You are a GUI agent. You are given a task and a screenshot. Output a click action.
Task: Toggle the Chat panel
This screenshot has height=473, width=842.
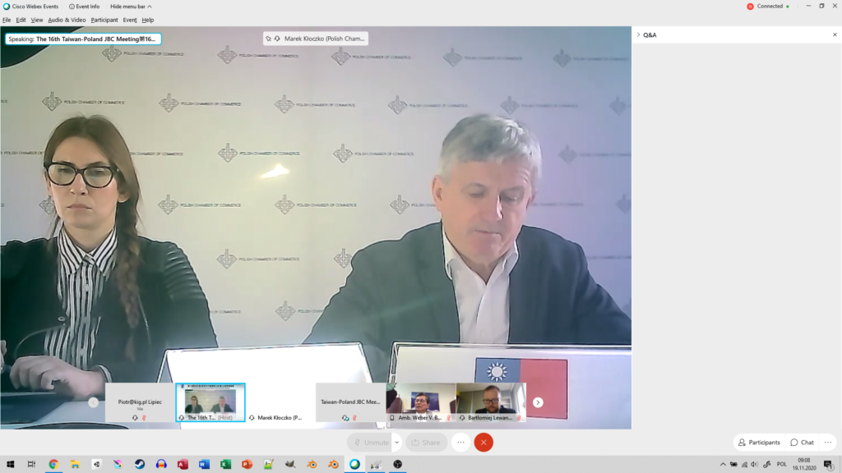click(x=802, y=442)
